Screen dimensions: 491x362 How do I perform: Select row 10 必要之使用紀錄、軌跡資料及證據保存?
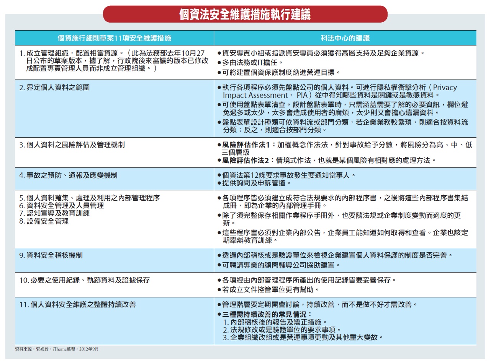click(x=84, y=280)
